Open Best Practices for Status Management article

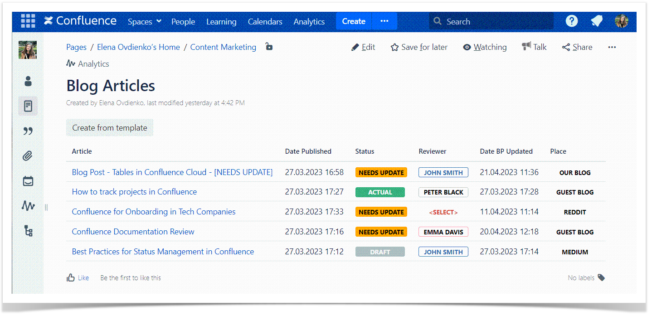coord(163,252)
